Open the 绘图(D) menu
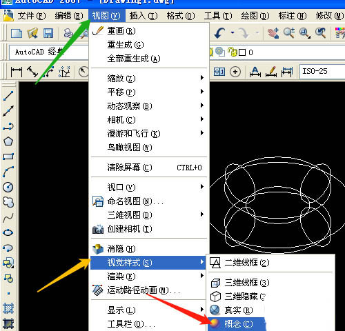345x331 pixels. pos(255,16)
